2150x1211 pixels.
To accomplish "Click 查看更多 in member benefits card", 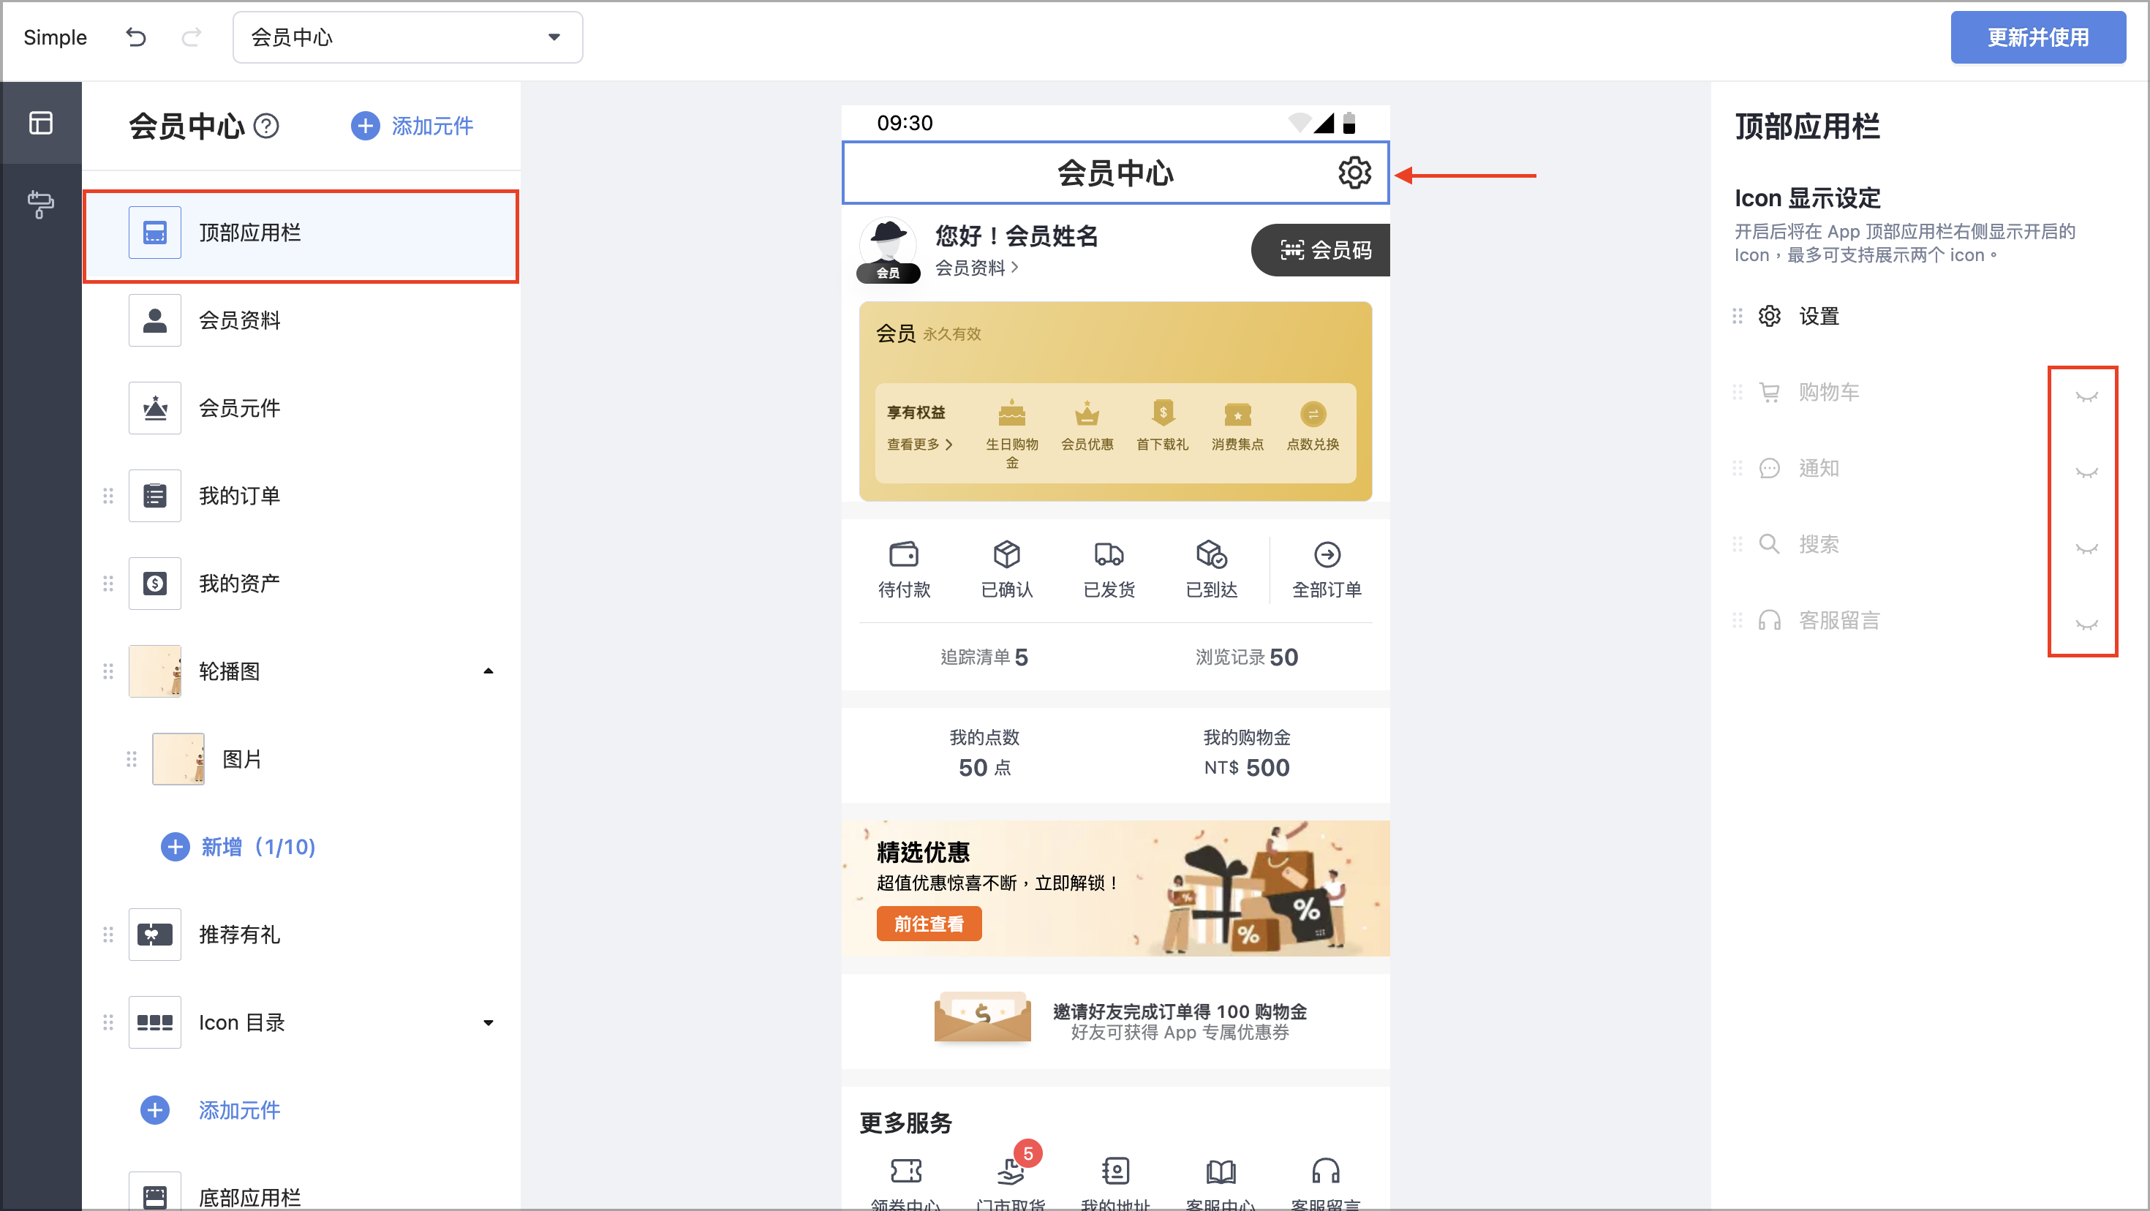I will (x=919, y=445).
